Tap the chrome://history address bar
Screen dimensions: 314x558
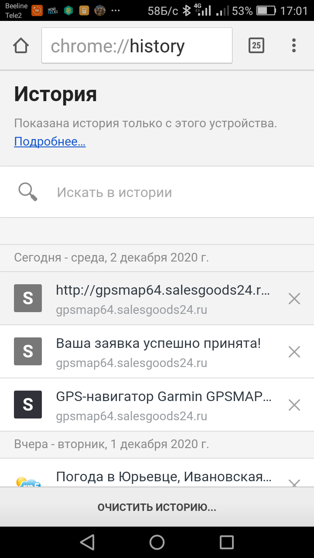137,45
